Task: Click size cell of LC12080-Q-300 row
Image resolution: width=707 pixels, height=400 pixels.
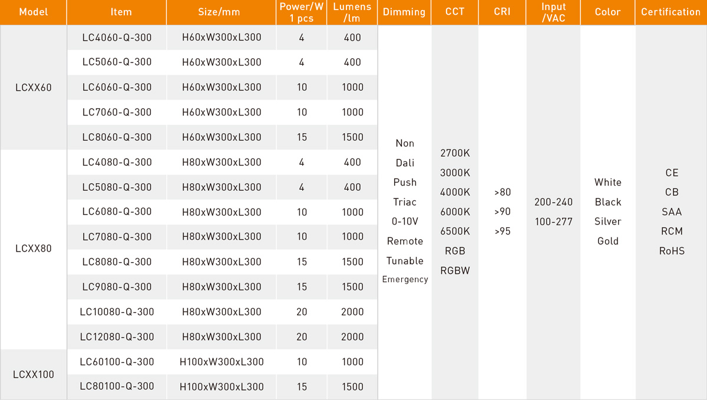Action: (x=222, y=337)
